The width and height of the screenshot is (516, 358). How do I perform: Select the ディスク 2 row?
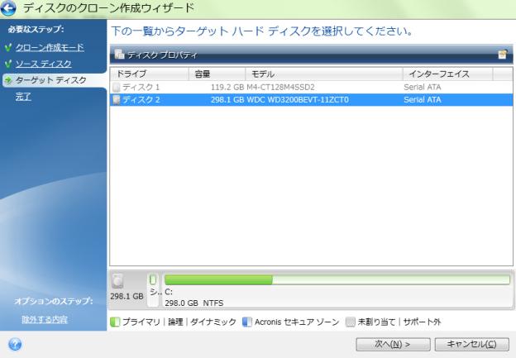pos(311,100)
